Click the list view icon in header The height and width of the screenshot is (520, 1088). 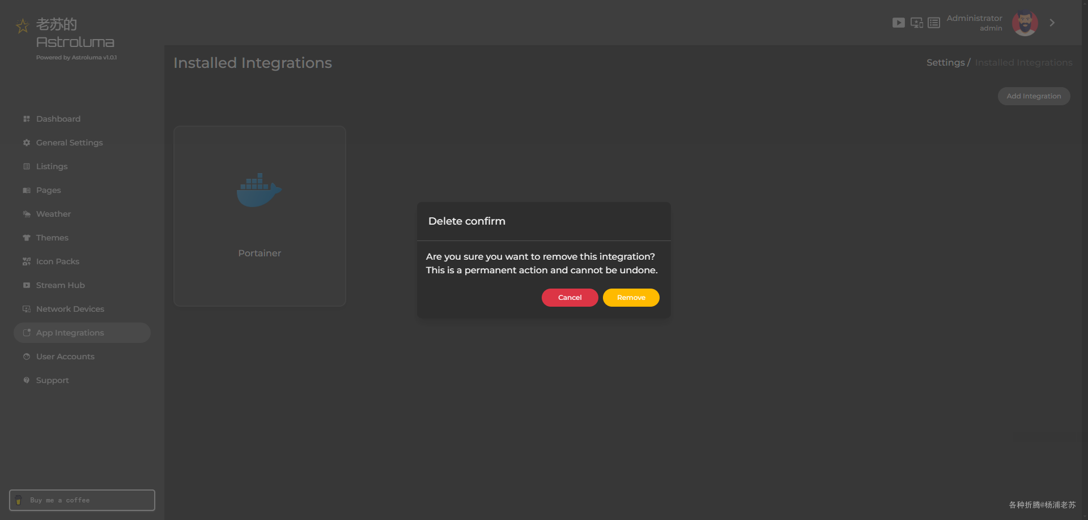(x=934, y=23)
